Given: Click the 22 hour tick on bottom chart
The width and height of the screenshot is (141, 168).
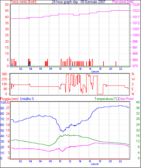Looking at the screenshot, I should 120,161.
